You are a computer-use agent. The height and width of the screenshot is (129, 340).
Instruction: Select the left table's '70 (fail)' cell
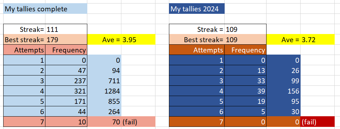click(x=121, y=122)
